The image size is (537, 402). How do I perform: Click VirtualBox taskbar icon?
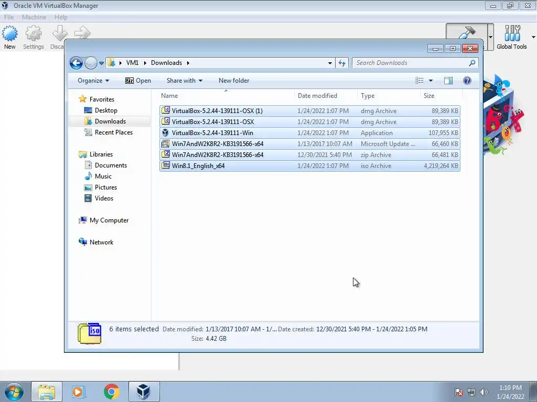(144, 392)
